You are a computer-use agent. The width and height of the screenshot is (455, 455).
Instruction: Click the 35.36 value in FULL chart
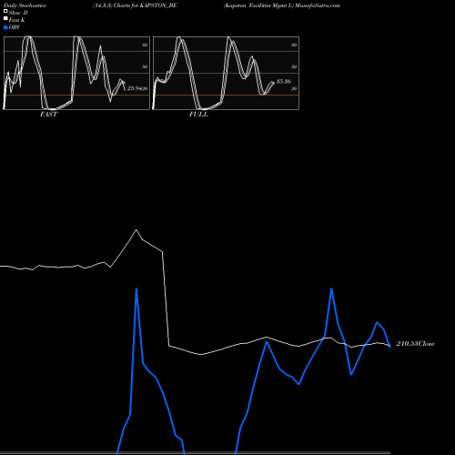[284, 81]
